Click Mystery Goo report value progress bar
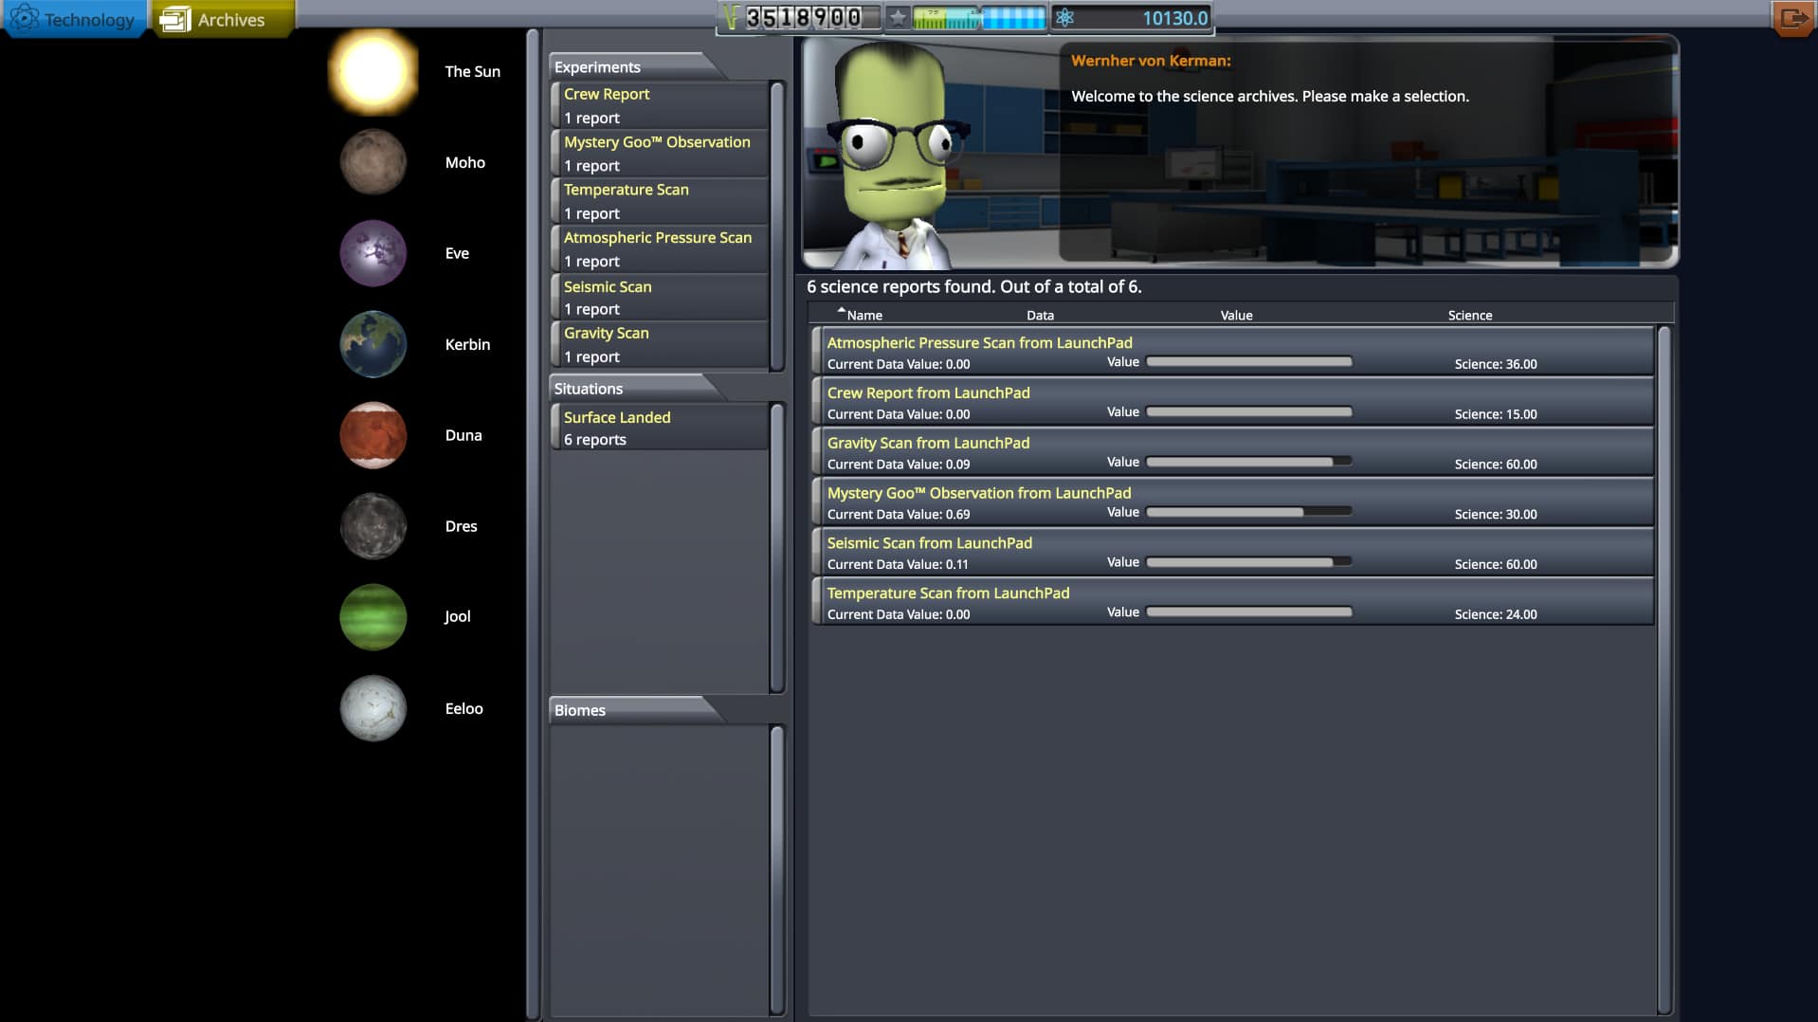Screen dimensions: 1818x1022 [1249, 512]
